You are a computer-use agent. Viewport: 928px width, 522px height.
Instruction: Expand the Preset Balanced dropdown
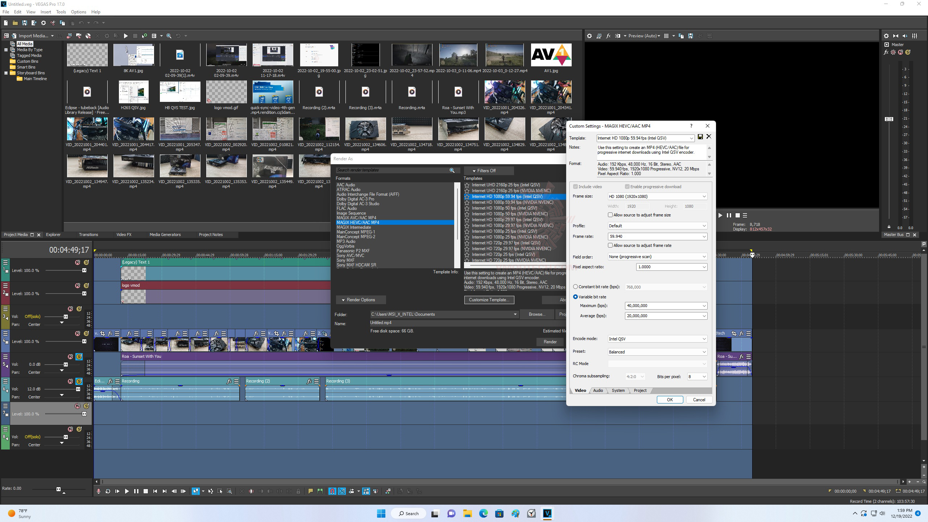click(x=657, y=352)
